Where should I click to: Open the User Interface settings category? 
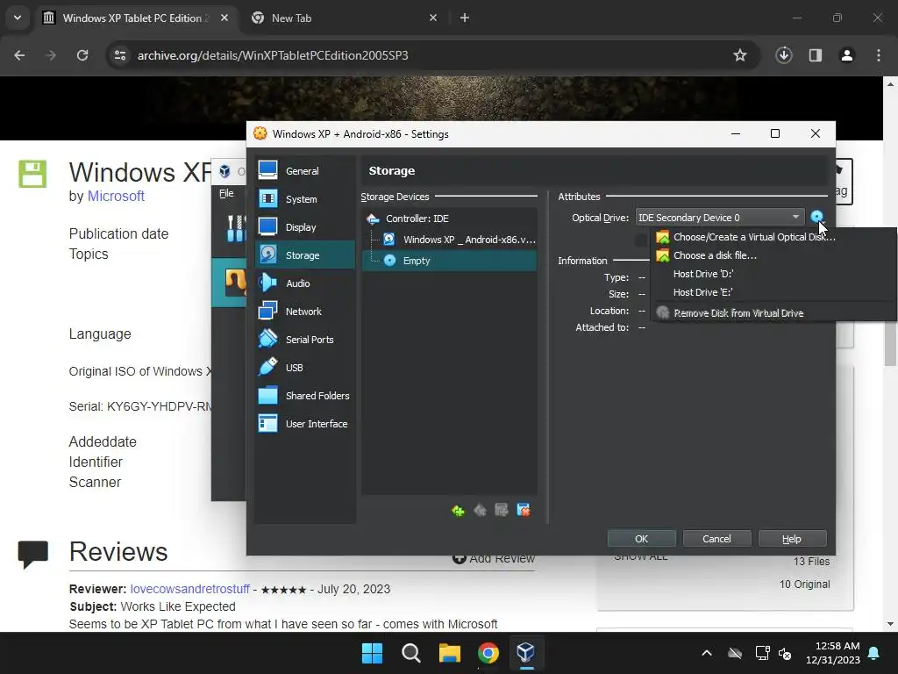304,424
